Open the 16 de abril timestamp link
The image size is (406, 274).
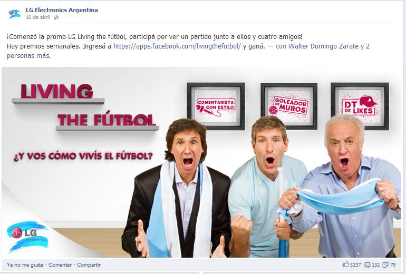point(38,17)
